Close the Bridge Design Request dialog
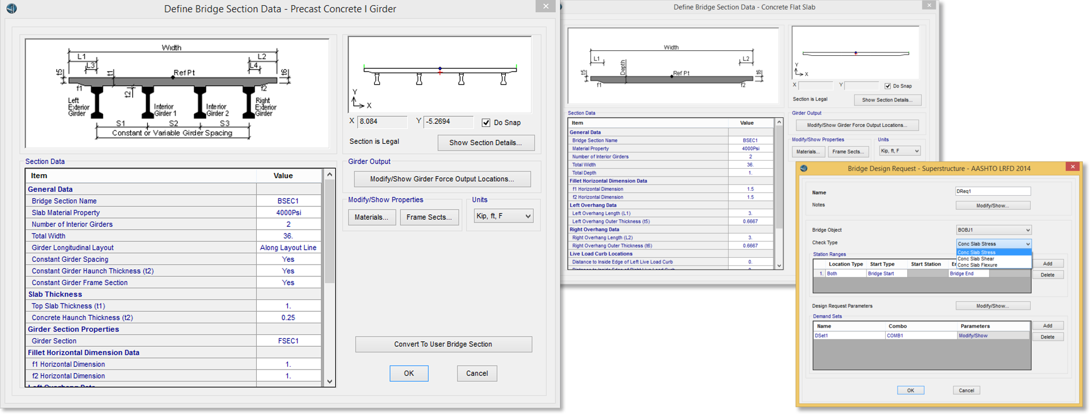Screen dimensions: 1090x414 point(1073,166)
